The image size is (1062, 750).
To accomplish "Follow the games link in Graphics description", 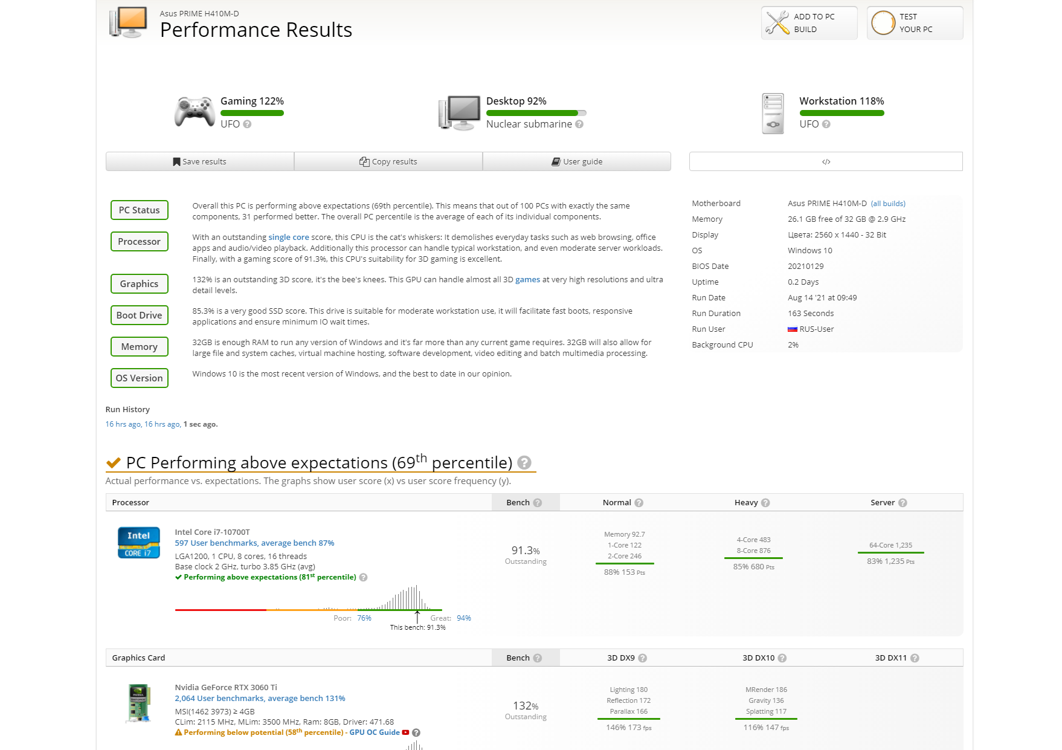I will (x=527, y=280).
